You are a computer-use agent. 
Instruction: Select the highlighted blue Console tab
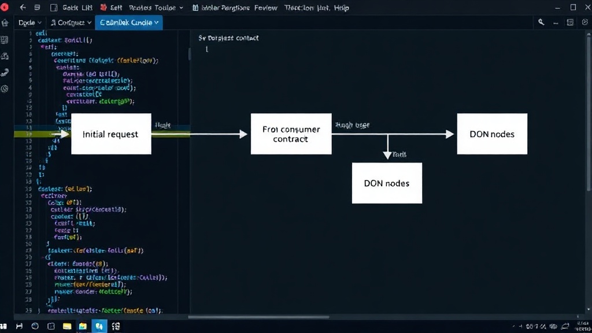pyautogui.click(x=129, y=23)
